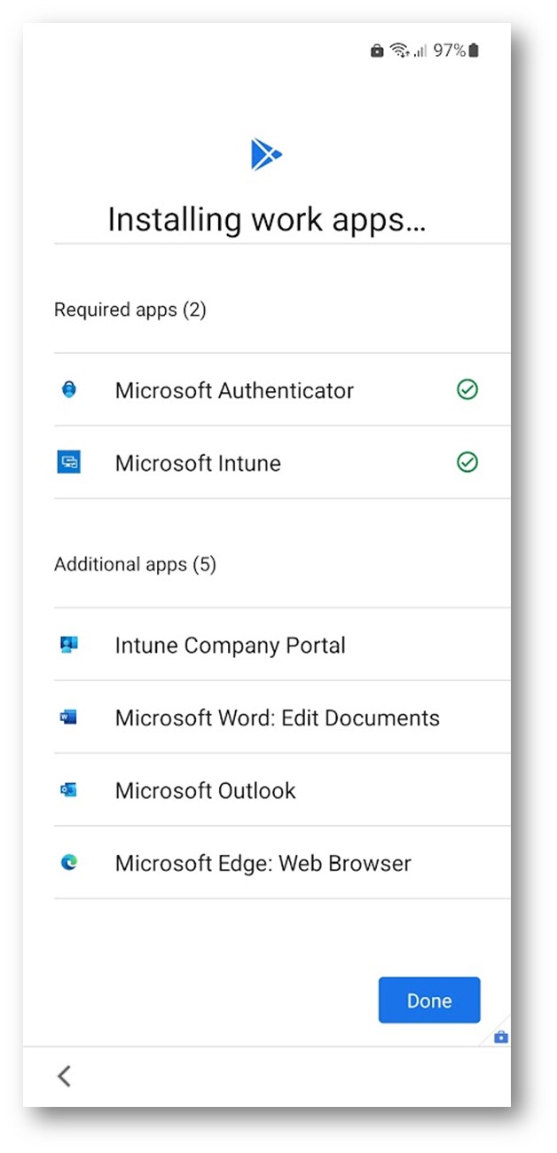This screenshot has height=1153, width=557.
Task: Tap the Microsoft Outlook app icon
Action: 68,790
